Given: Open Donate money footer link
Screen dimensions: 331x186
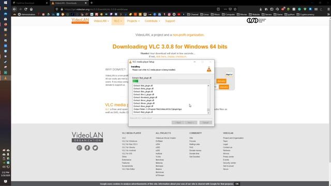Looking at the screenshot, I should (195, 150).
